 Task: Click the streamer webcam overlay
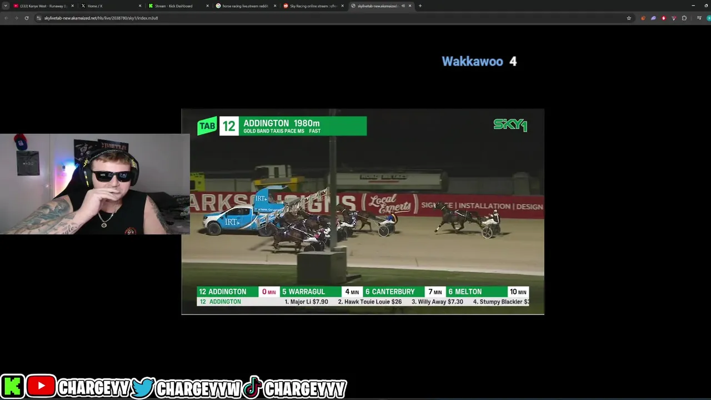(x=95, y=184)
